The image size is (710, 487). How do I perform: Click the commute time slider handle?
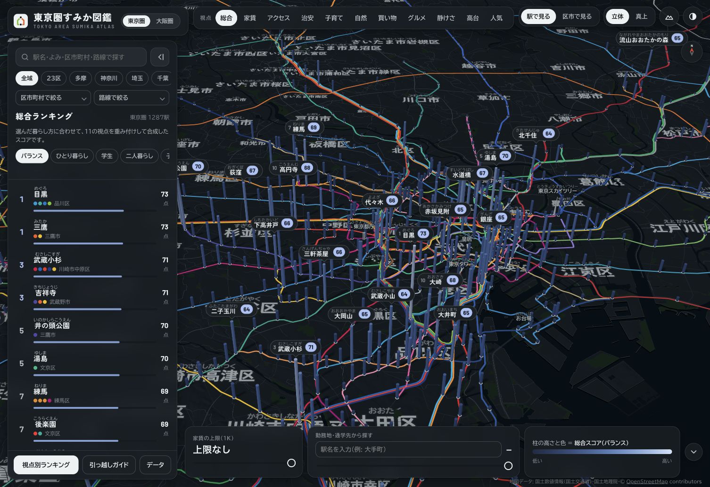508,466
